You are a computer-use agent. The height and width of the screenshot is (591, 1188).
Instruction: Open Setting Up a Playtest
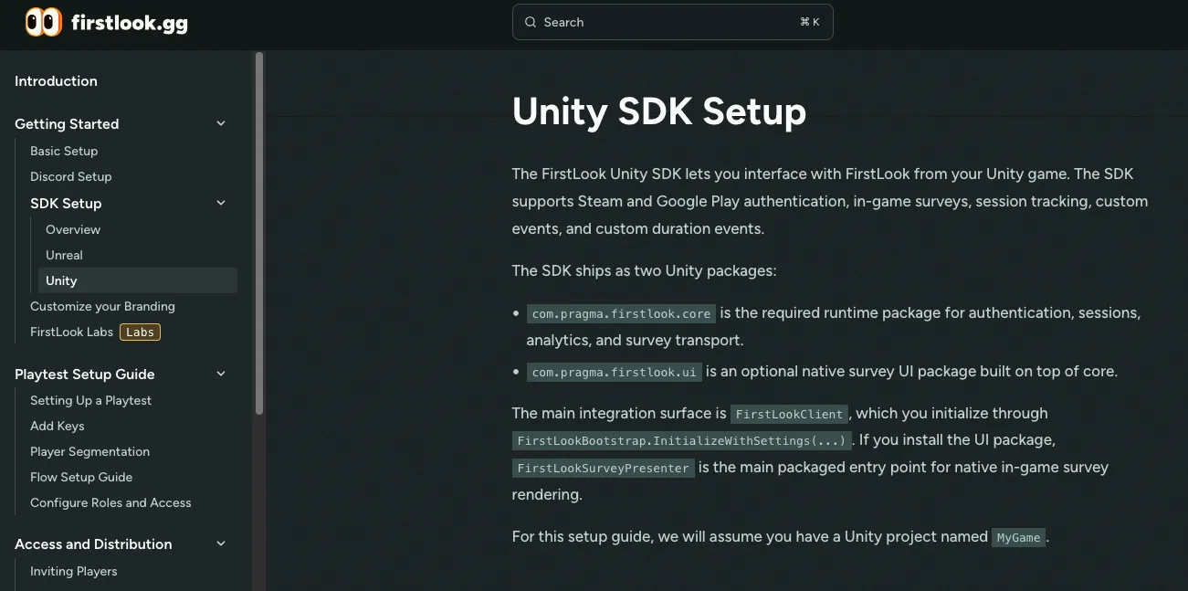90,400
